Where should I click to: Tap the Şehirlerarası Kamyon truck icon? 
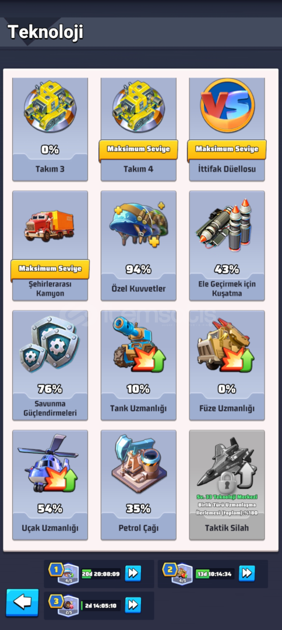click(50, 225)
